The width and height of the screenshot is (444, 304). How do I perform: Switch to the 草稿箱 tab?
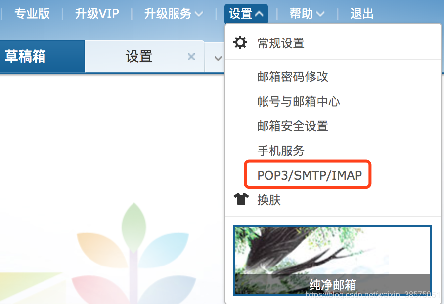26,56
